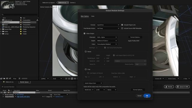Image resolution: width=192 pixels, height=108 pixels.
Task: Switch to the Color tab
Action: coord(93,16)
